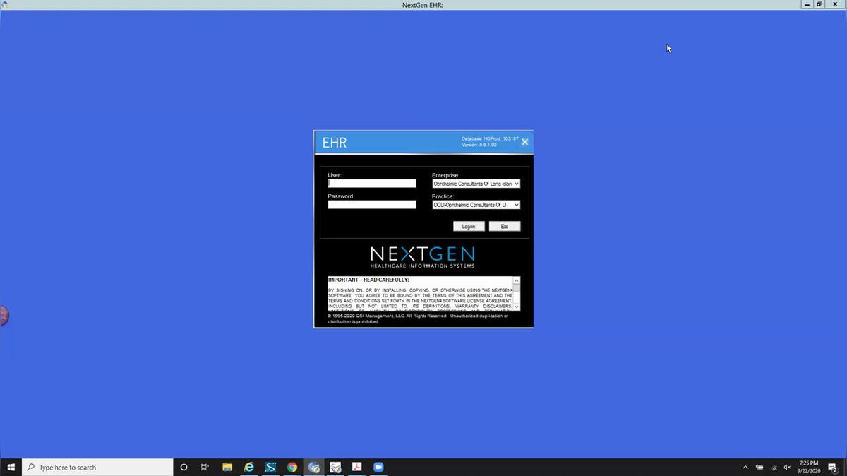This screenshot has width=847, height=476.
Task: Close the EHR login dialog
Action: click(524, 142)
